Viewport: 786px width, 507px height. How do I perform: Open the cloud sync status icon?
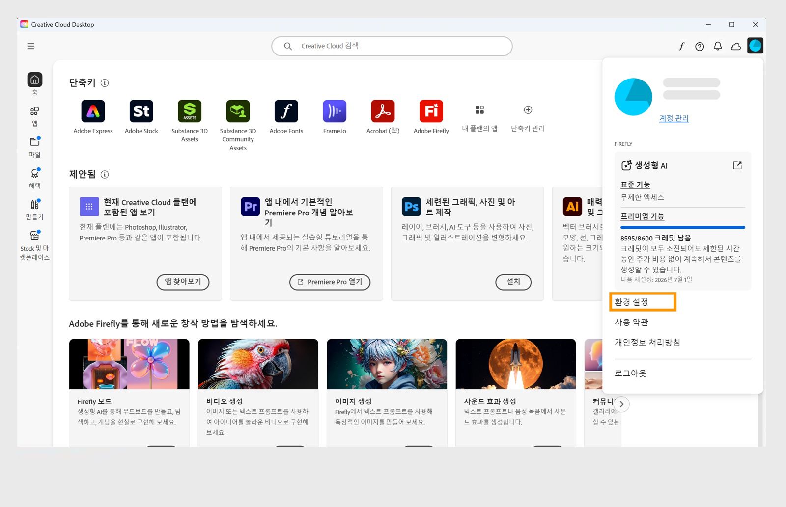(736, 46)
